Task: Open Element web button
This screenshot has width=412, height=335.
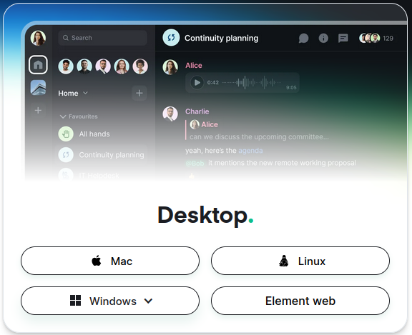Action: pyautogui.click(x=300, y=301)
